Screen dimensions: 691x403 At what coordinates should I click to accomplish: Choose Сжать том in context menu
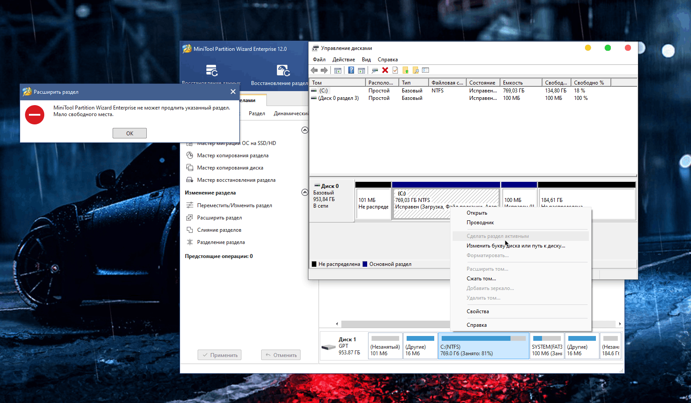(x=521, y=279)
